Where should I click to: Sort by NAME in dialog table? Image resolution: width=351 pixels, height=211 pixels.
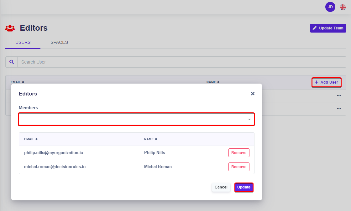pyautogui.click(x=150, y=139)
